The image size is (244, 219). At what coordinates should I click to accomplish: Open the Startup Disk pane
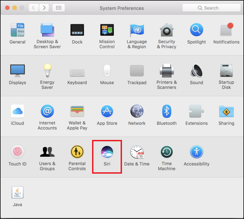point(226,70)
